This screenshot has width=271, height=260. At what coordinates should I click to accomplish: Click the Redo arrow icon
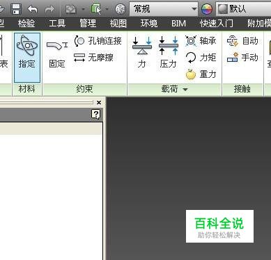point(49,9)
